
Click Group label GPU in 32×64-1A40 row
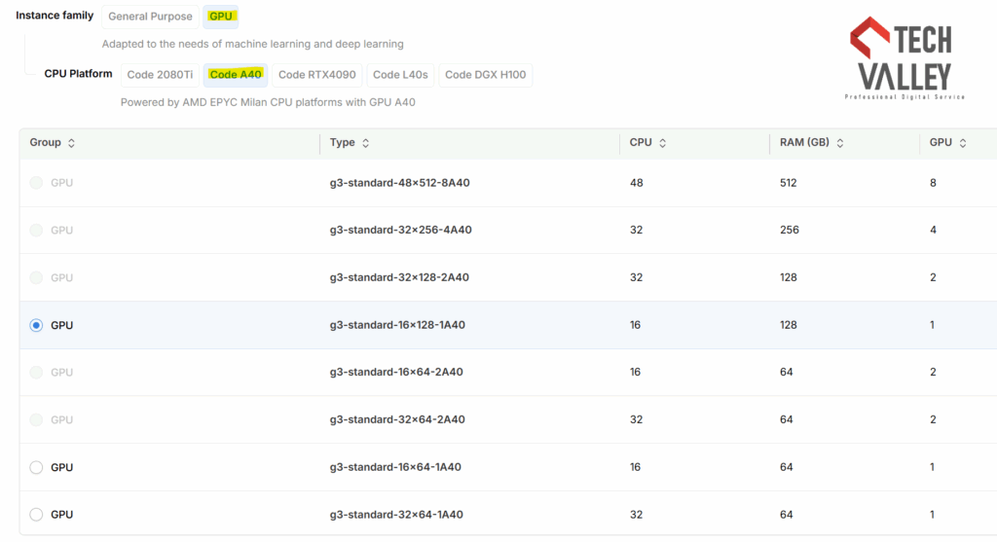pos(61,515)
